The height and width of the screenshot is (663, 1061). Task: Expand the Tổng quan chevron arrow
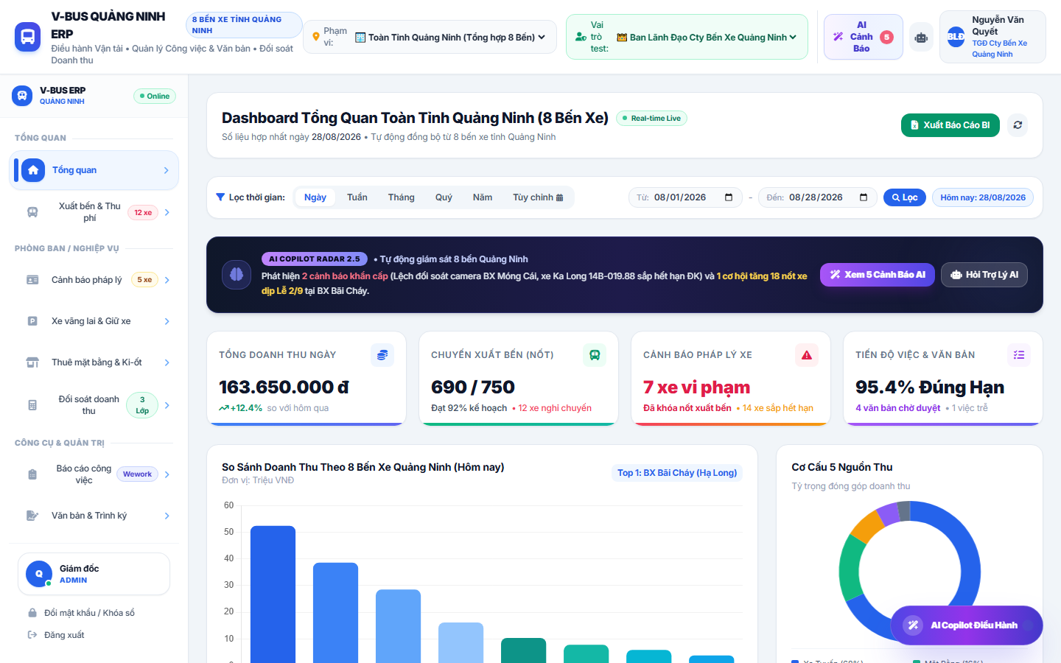point(167,170)
